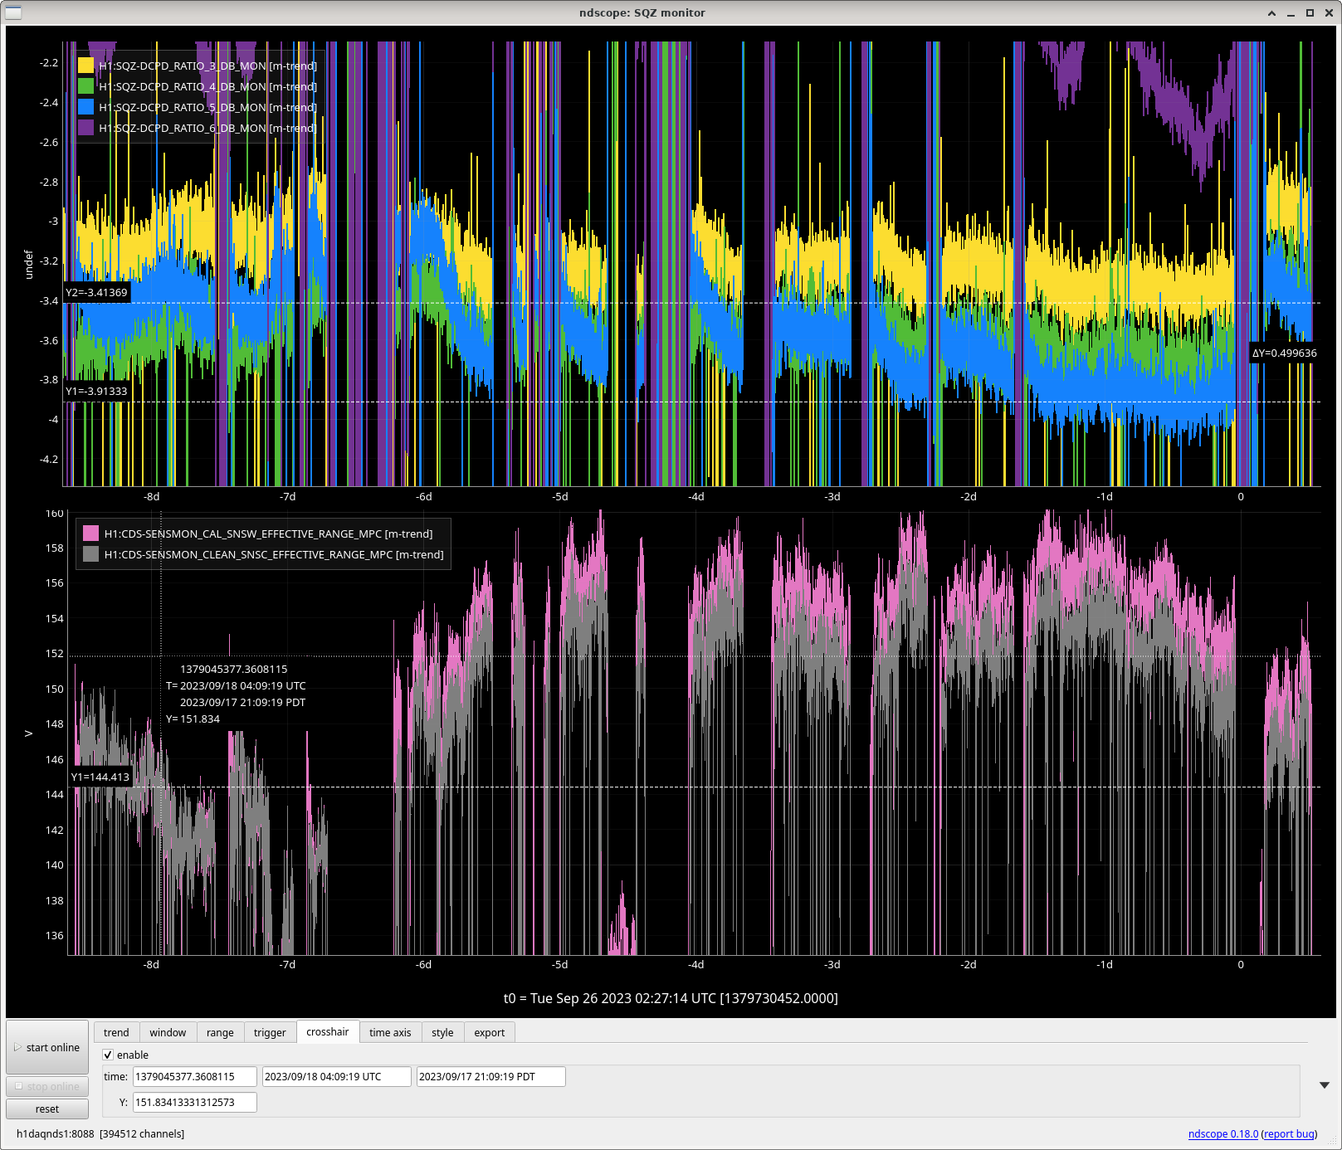Maximize the ndscope window

pos(1310,12)
